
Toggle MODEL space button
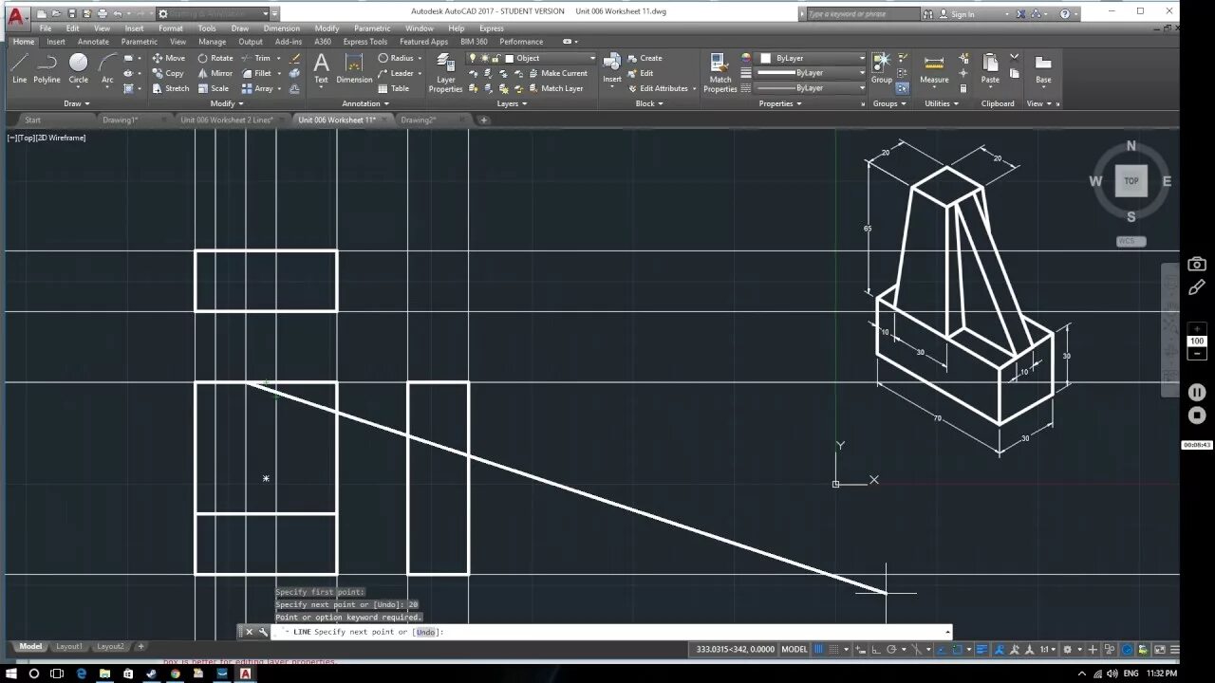pyautogui.click(x=794, y=650)
